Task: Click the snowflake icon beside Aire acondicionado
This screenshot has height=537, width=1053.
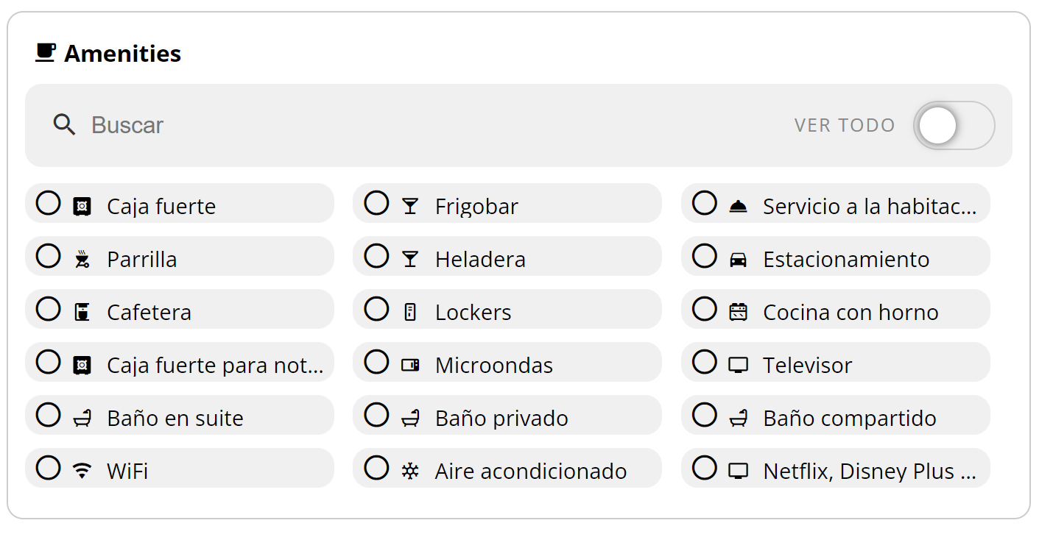Action: coord(410,470)
